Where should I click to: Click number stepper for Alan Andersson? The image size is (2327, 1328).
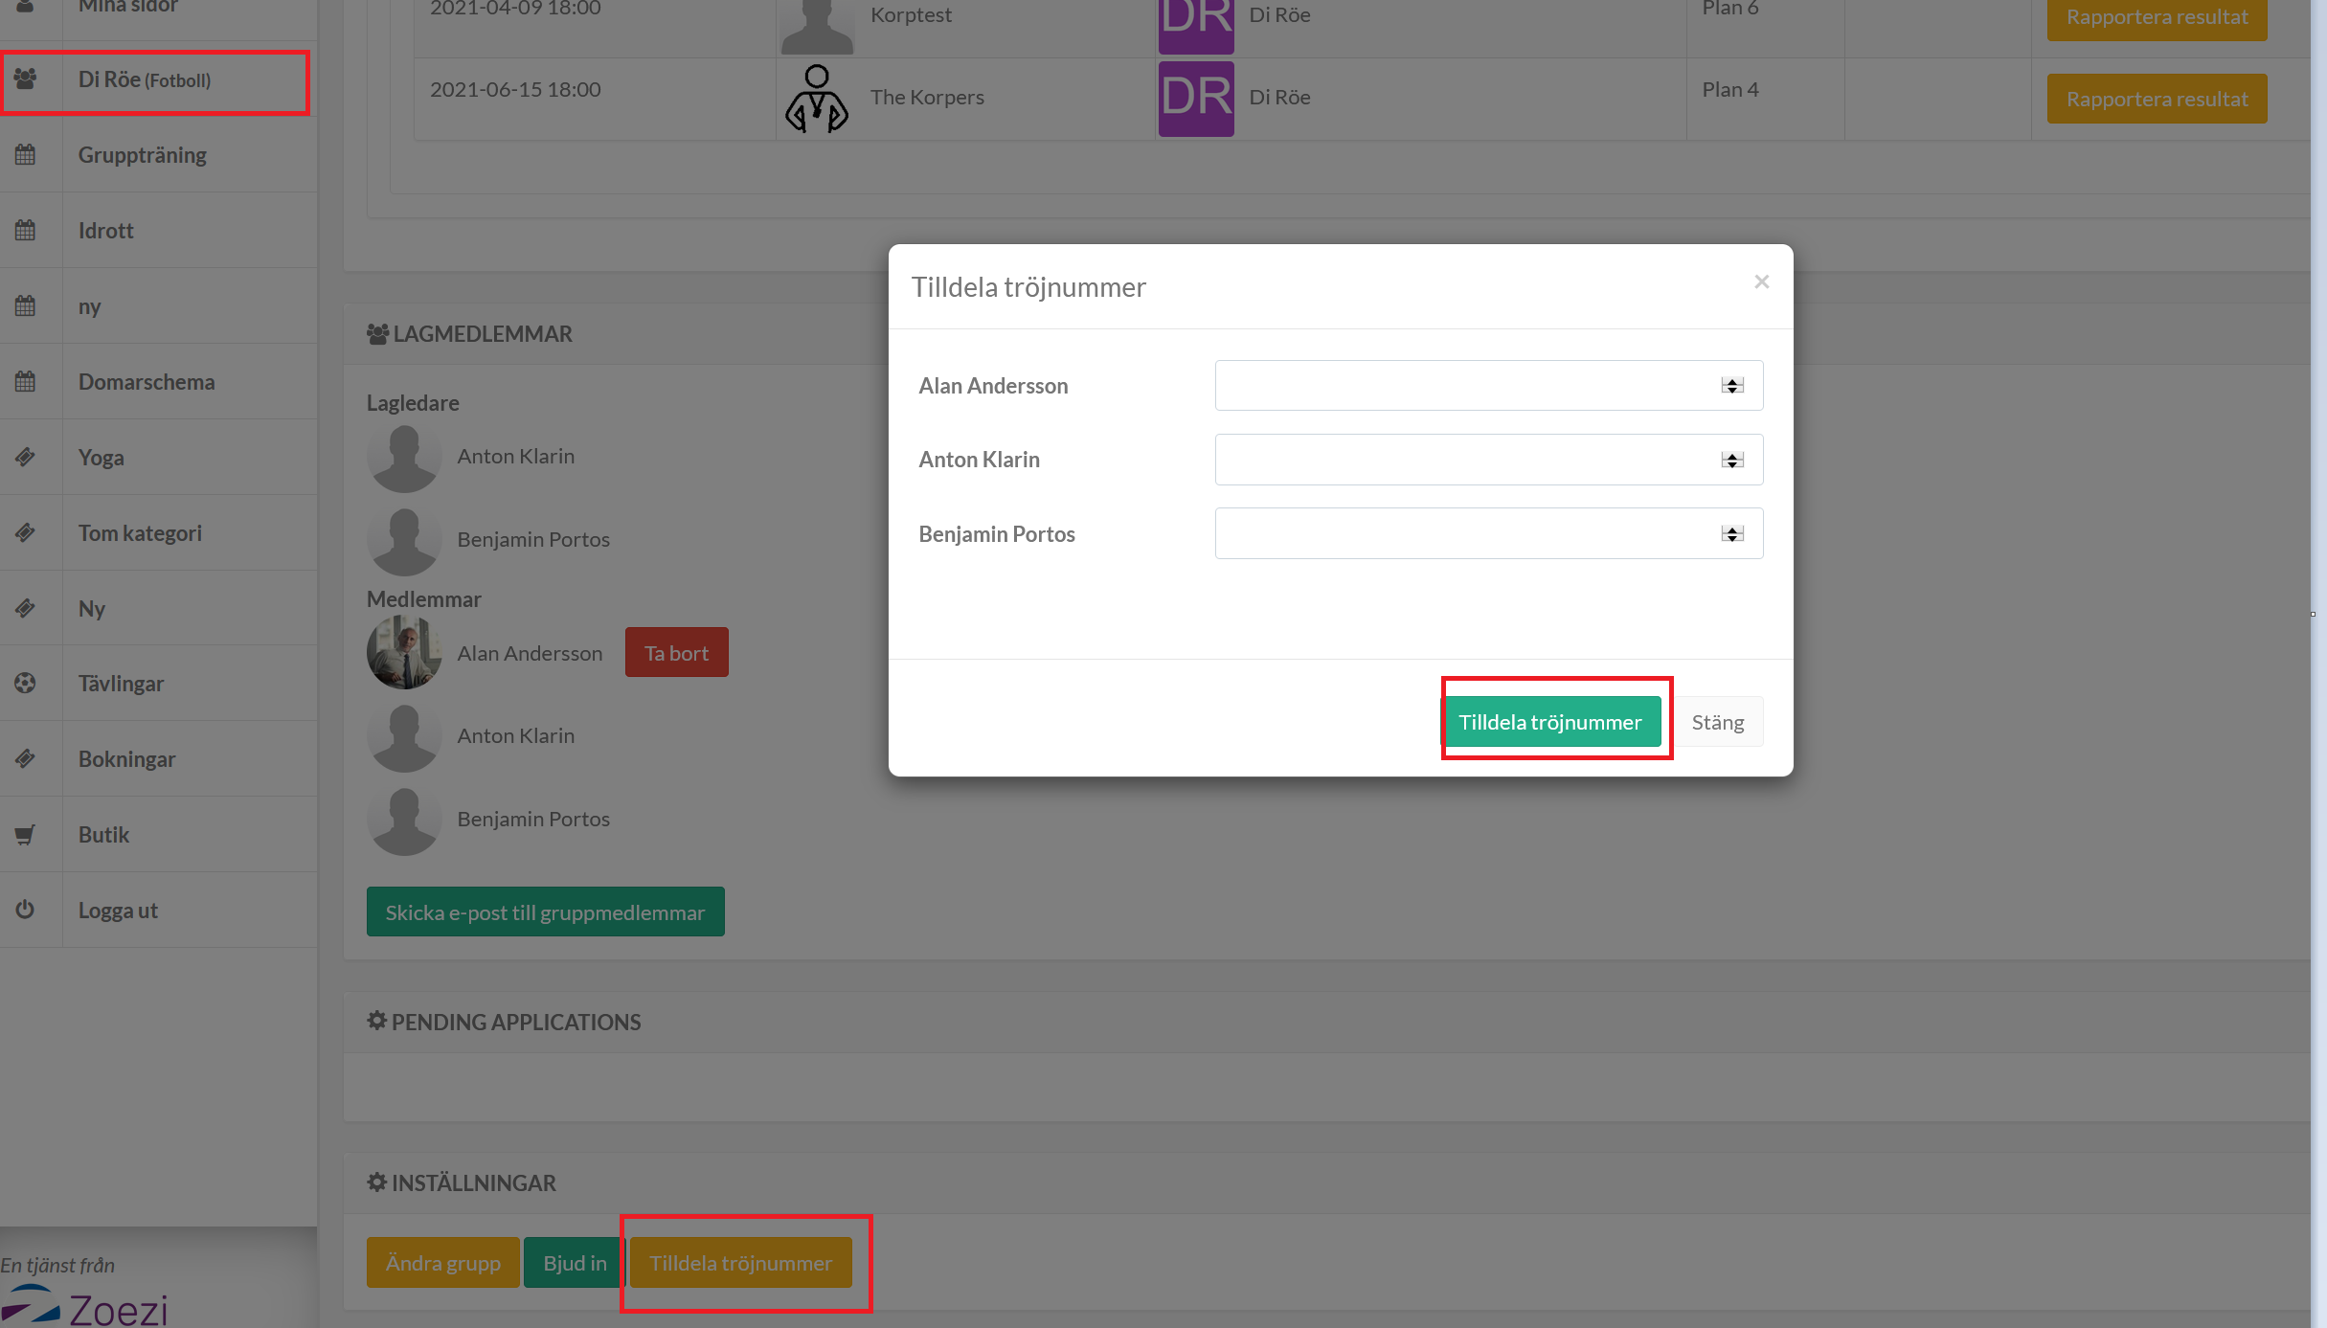coord(1731,386)
